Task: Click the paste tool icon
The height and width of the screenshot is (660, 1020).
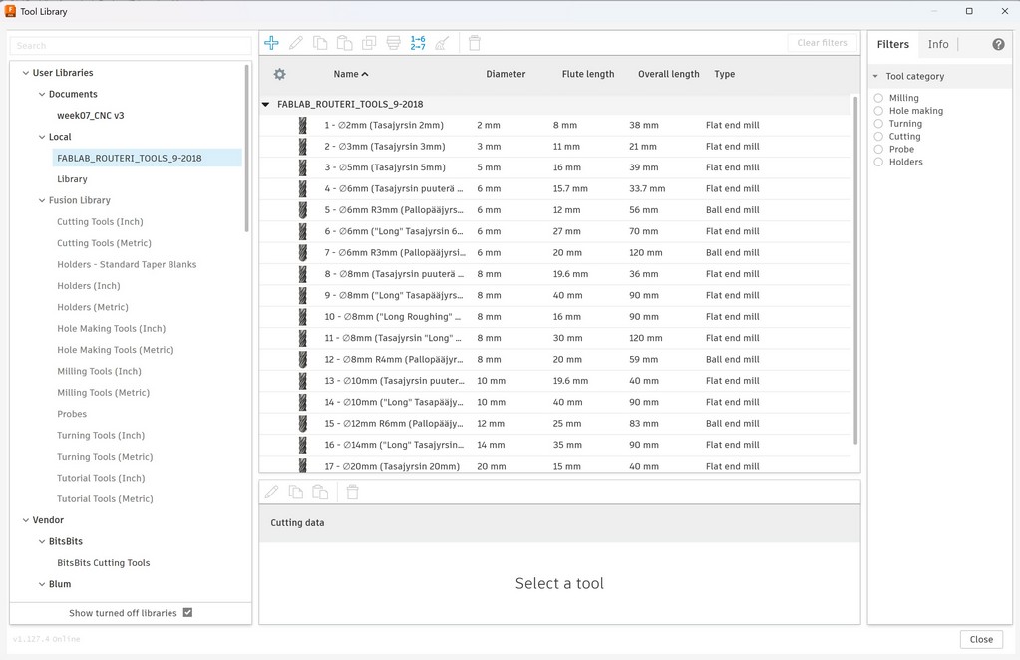Action: [344, 42]
